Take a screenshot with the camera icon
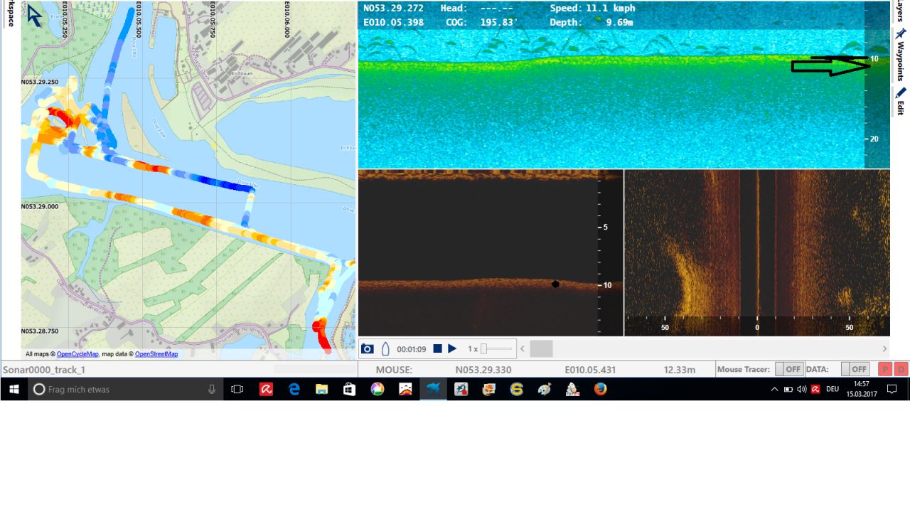 (x=367, y=348)
